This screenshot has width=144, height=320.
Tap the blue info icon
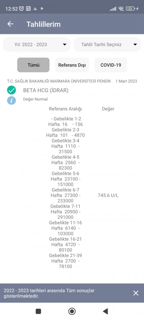12,101
